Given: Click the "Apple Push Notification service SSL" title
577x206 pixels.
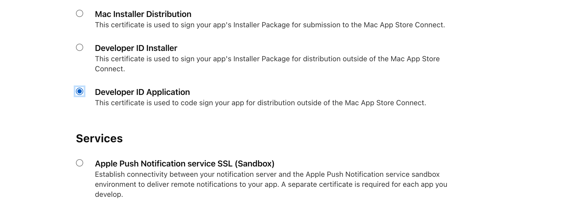Looking at the screenshot, I should point(164,164).
